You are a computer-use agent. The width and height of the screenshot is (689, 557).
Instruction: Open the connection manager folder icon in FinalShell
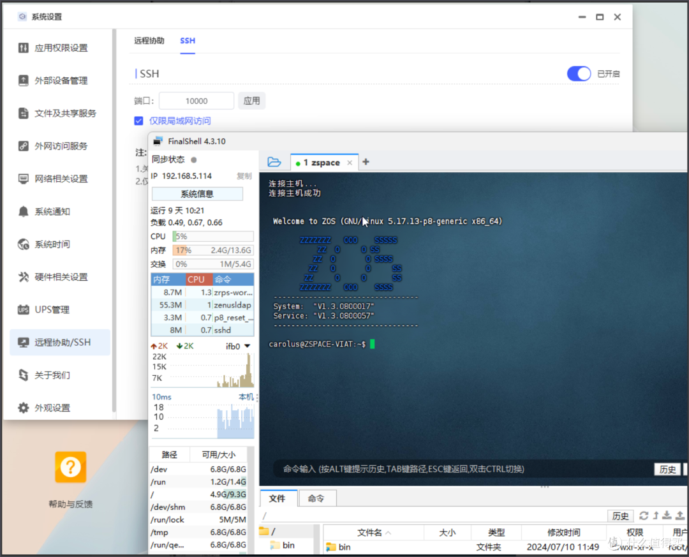coord(274,162)
